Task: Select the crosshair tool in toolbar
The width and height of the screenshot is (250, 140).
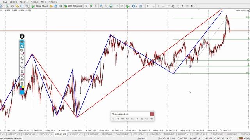Action: pyautogui.click(x=153, y=6)
